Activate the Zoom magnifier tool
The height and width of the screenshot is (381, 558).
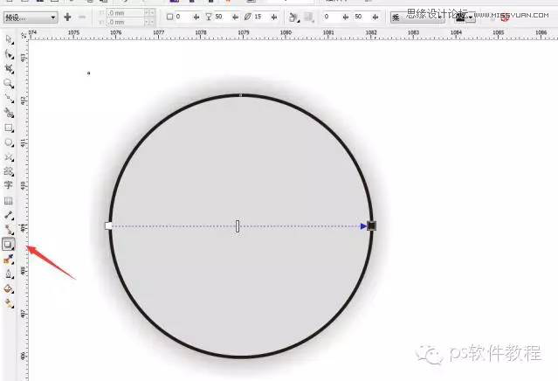point(9,83)
